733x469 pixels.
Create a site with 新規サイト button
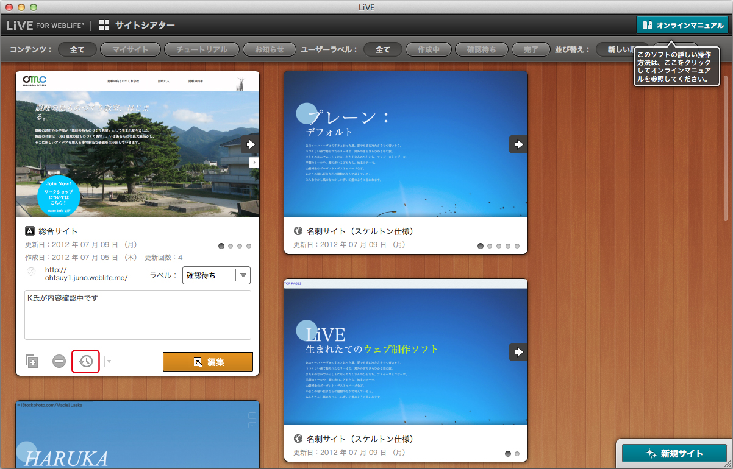tap(674, 453)
